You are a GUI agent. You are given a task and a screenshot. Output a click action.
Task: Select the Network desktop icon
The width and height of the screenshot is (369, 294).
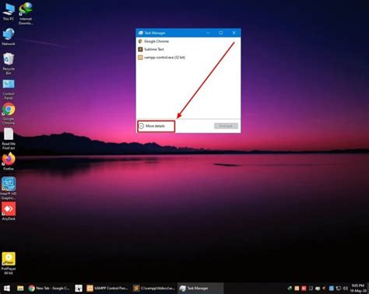pos(9,37)
